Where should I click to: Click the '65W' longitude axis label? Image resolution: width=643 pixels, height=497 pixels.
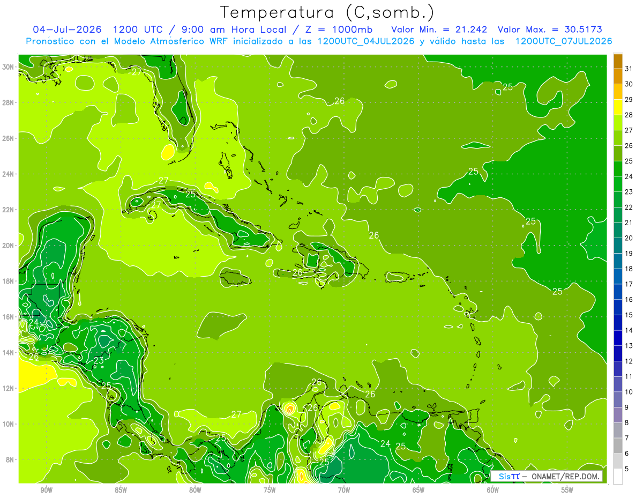click(418, 490)
